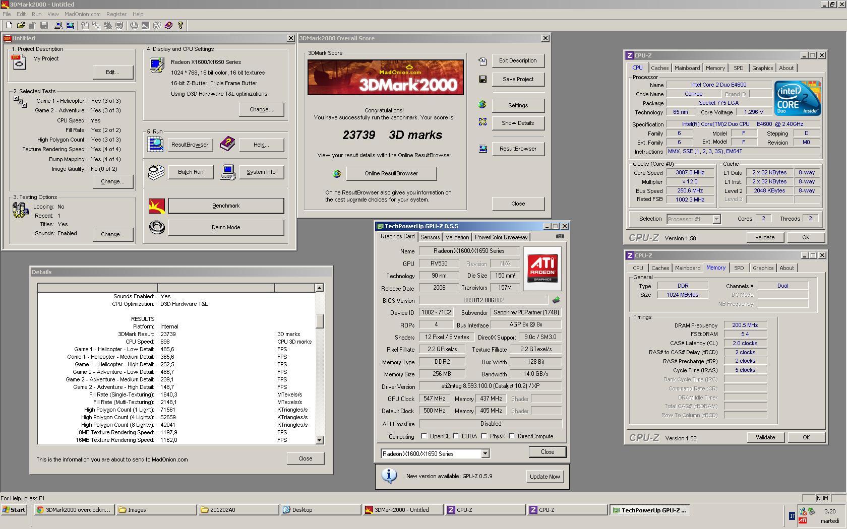This screenshot has height=529, width=847.
Task: Click the System Info computer toolbar icon
Action: coord(58,25)
